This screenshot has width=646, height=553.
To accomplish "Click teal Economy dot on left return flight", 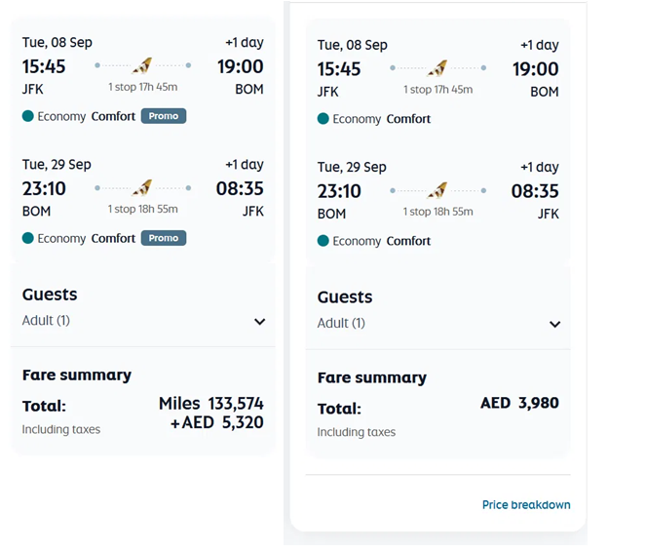I will [27, 238].
